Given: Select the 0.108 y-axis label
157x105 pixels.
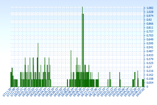Looking at the screenshot, I should 150,79.
